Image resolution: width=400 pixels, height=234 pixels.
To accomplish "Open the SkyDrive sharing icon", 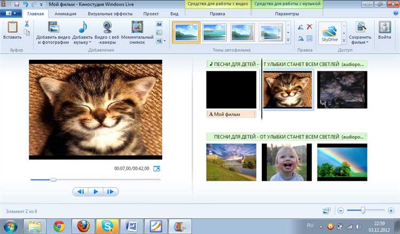I will click(x=330, y=29).
